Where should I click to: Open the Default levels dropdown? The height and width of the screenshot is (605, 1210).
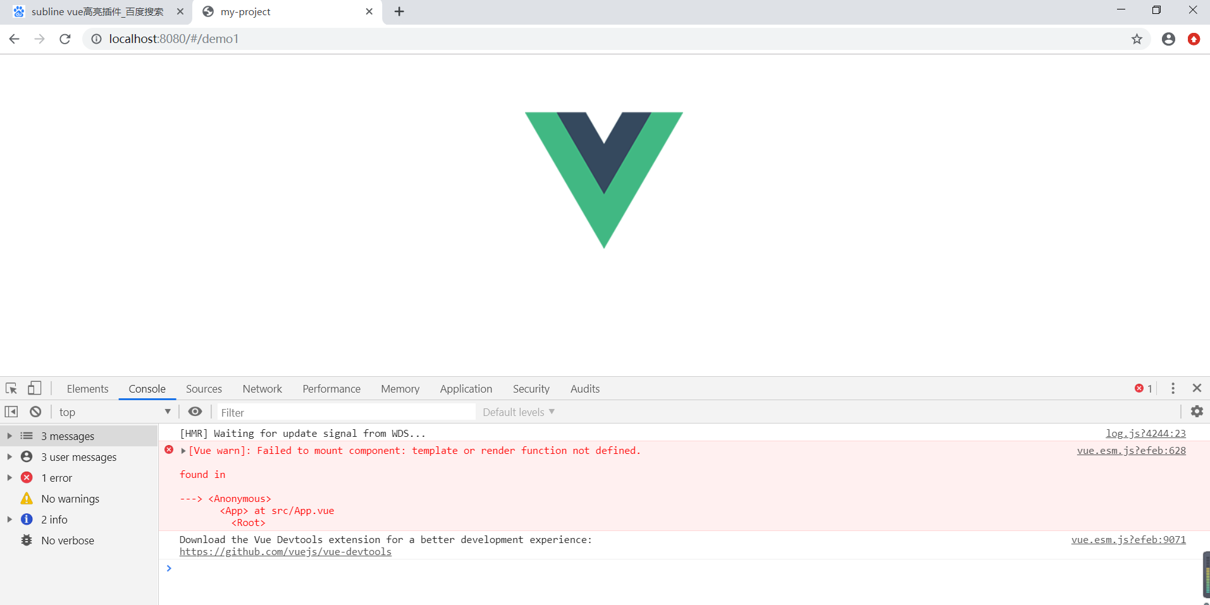click(519, 412)
